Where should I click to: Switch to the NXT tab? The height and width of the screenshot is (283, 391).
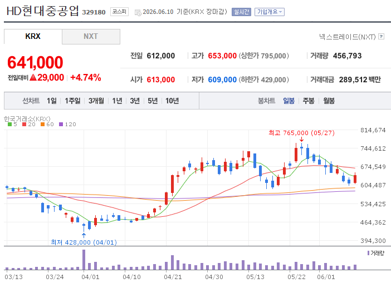91,36
